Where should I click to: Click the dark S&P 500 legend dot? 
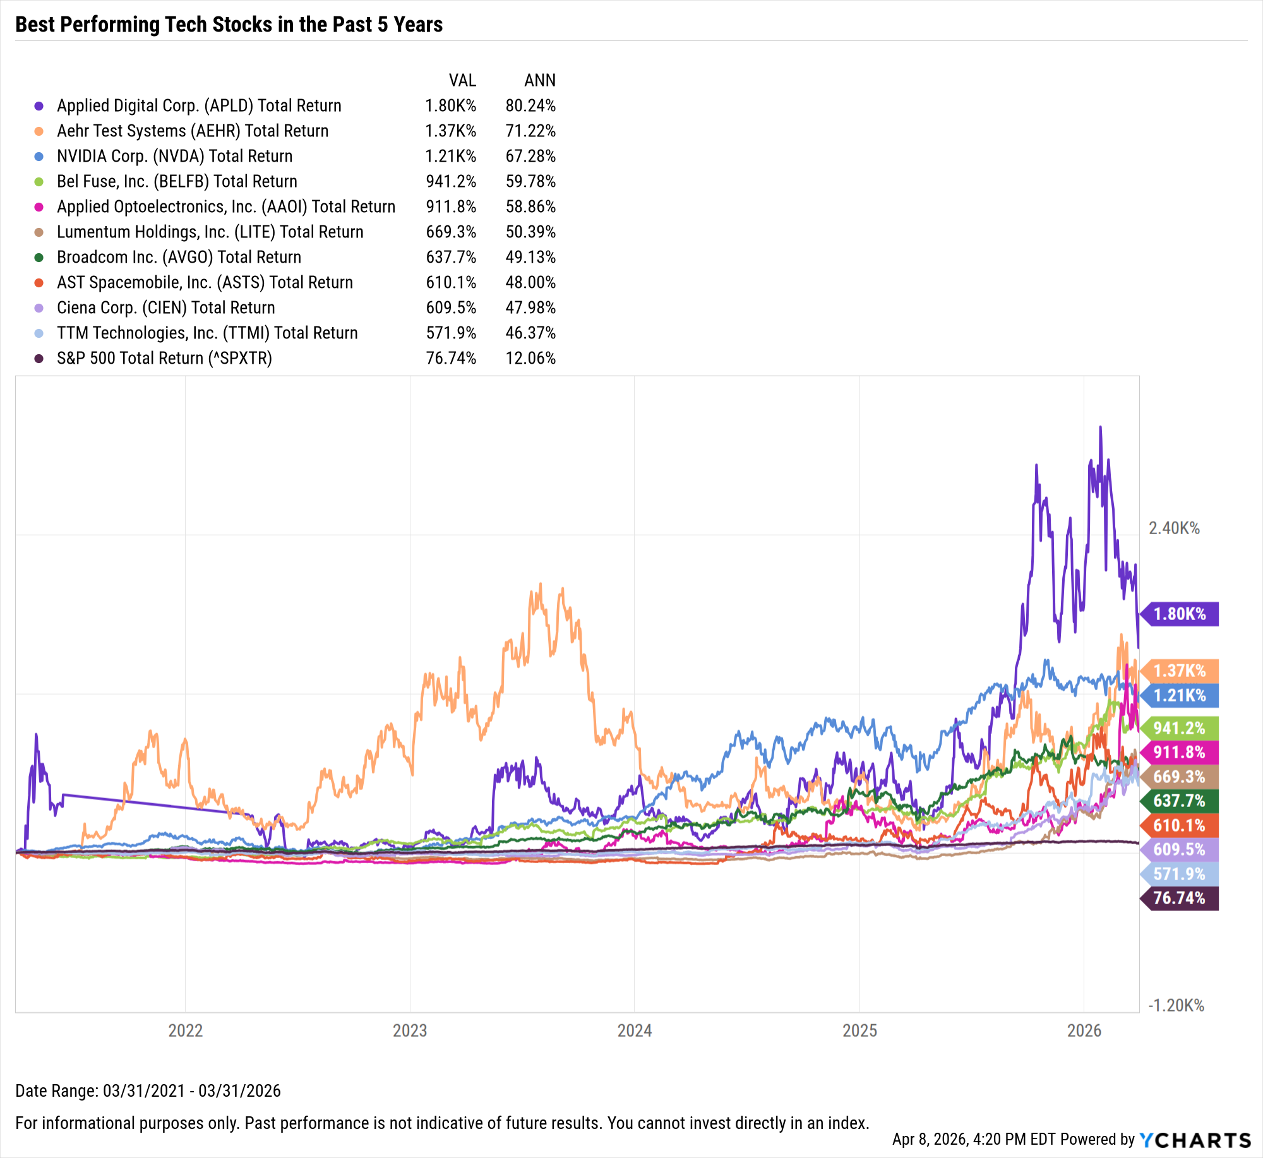point(39,359)
